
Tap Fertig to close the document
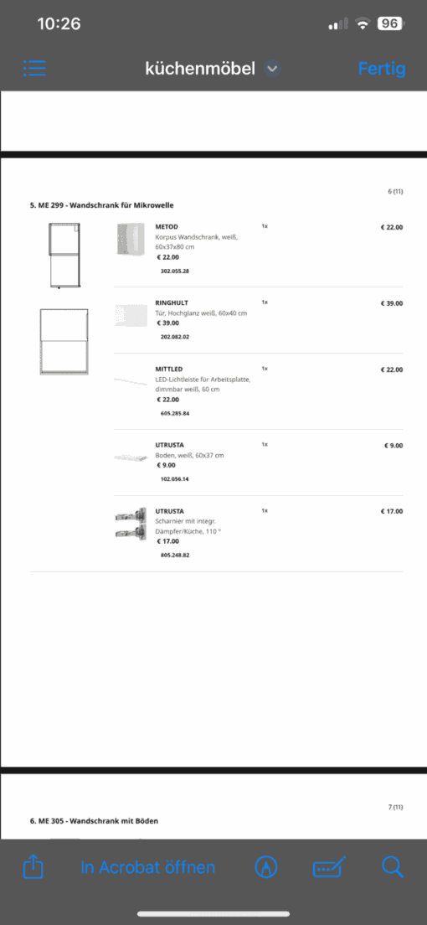click(x=382, y=69)
